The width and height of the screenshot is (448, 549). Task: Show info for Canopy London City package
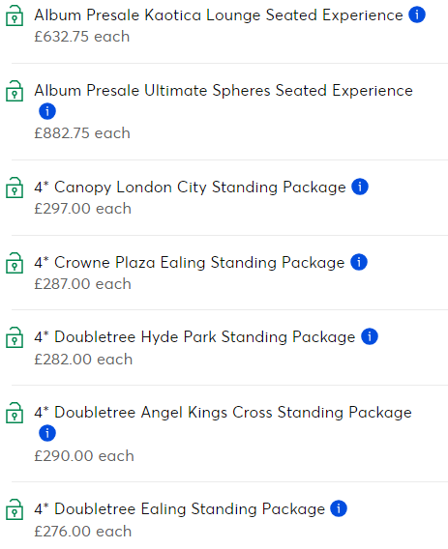[360, 187]
